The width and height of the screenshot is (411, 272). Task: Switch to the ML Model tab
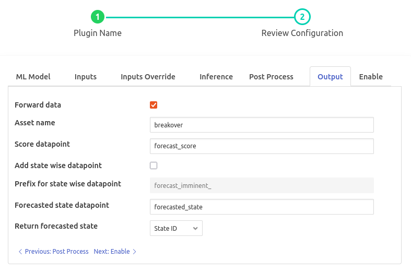(x=33, y=77)
